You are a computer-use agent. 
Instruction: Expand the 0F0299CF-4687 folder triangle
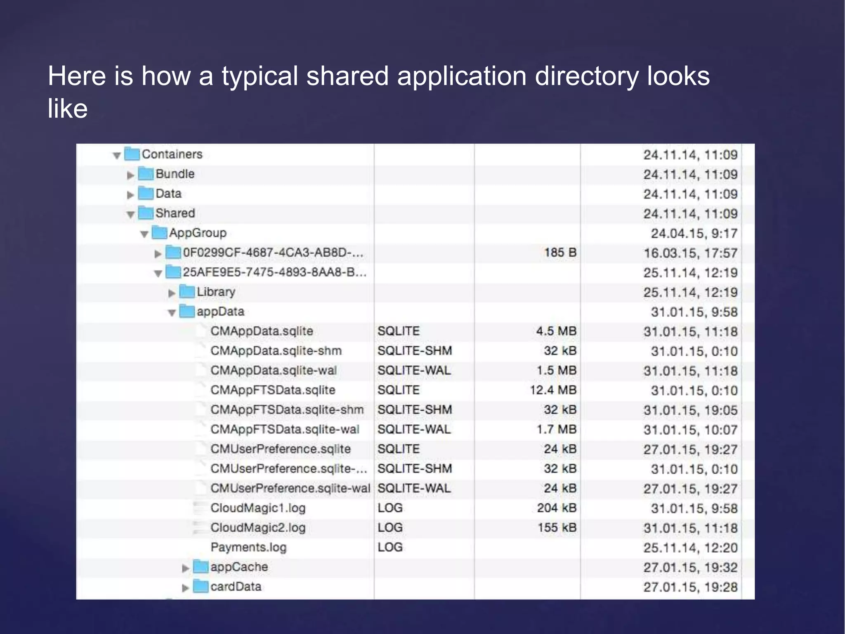pyautogui.click(x=158, y=254)
